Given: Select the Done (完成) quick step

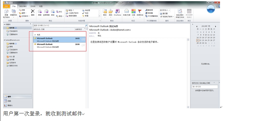Looking at the screenshot, I should point(85,13).
